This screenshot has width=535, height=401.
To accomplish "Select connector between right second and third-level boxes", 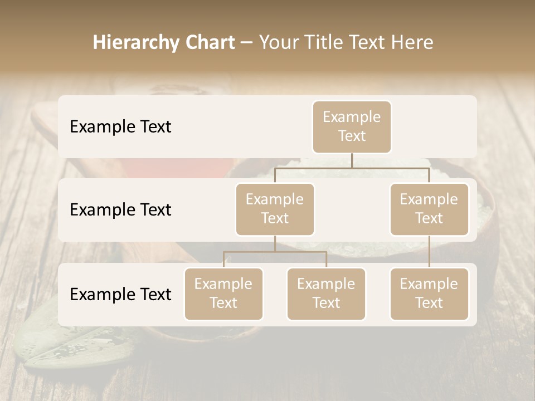I will click(429, 252).
